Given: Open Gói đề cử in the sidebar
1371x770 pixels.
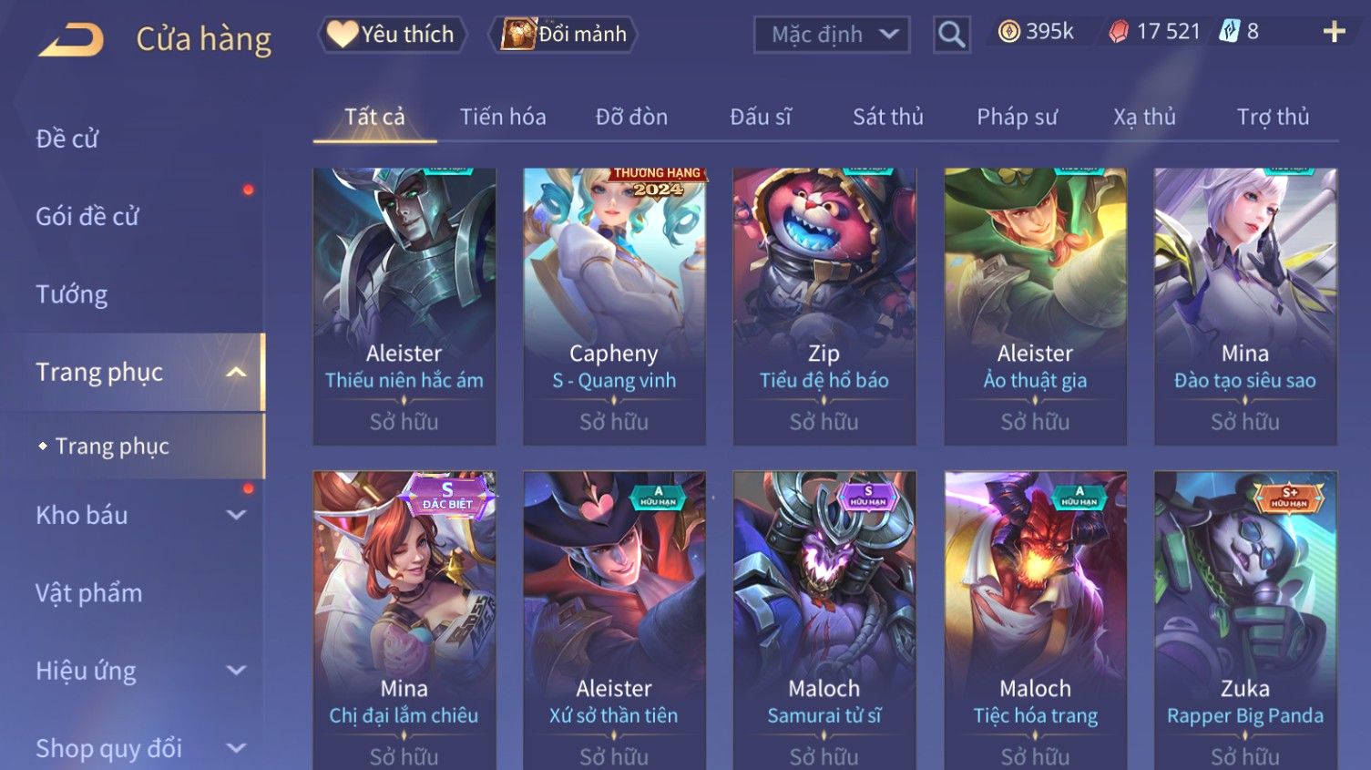Looking at the screenshot, I should (x=87, y=217).
